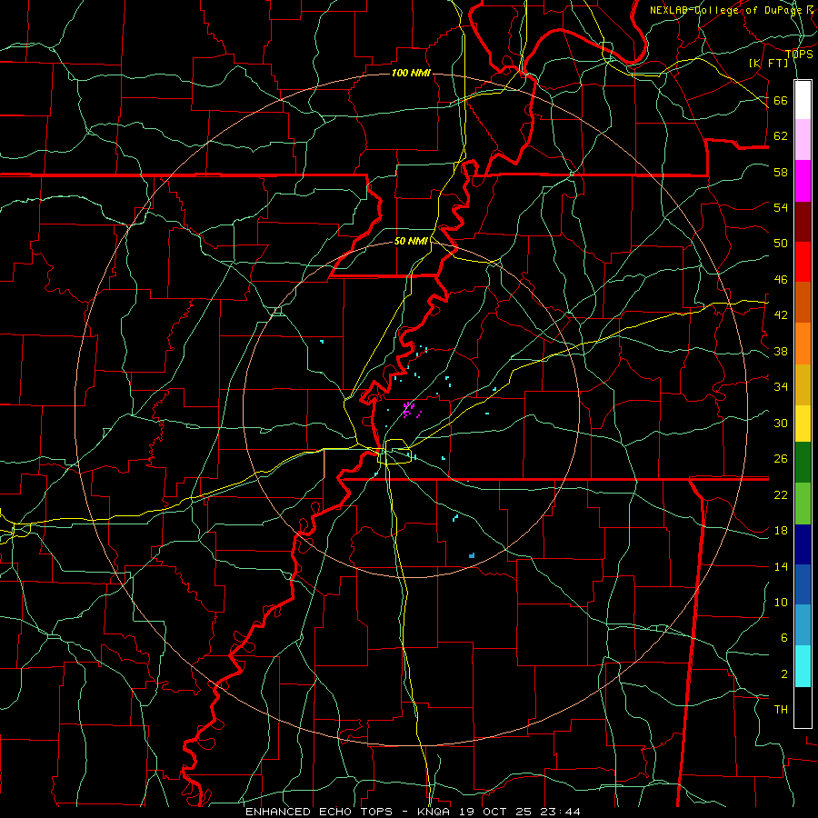Click the '50 NMI' range ring label
Viewport: 818px width, 818px height.
point(411,241)
